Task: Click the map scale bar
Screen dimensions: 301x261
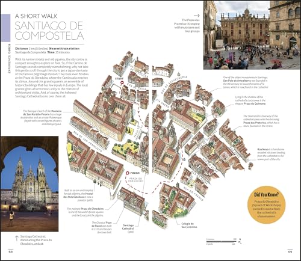Action: point(221,242)
